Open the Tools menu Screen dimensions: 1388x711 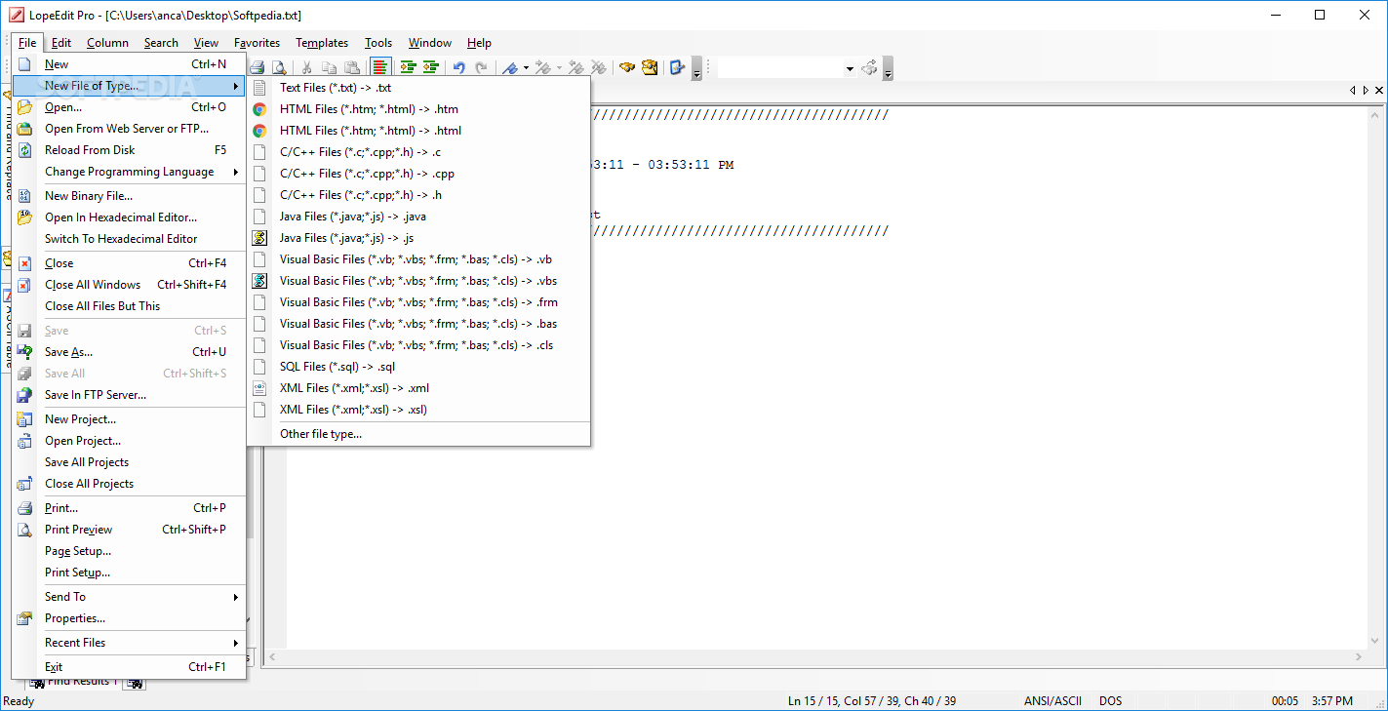coord(378,43)
